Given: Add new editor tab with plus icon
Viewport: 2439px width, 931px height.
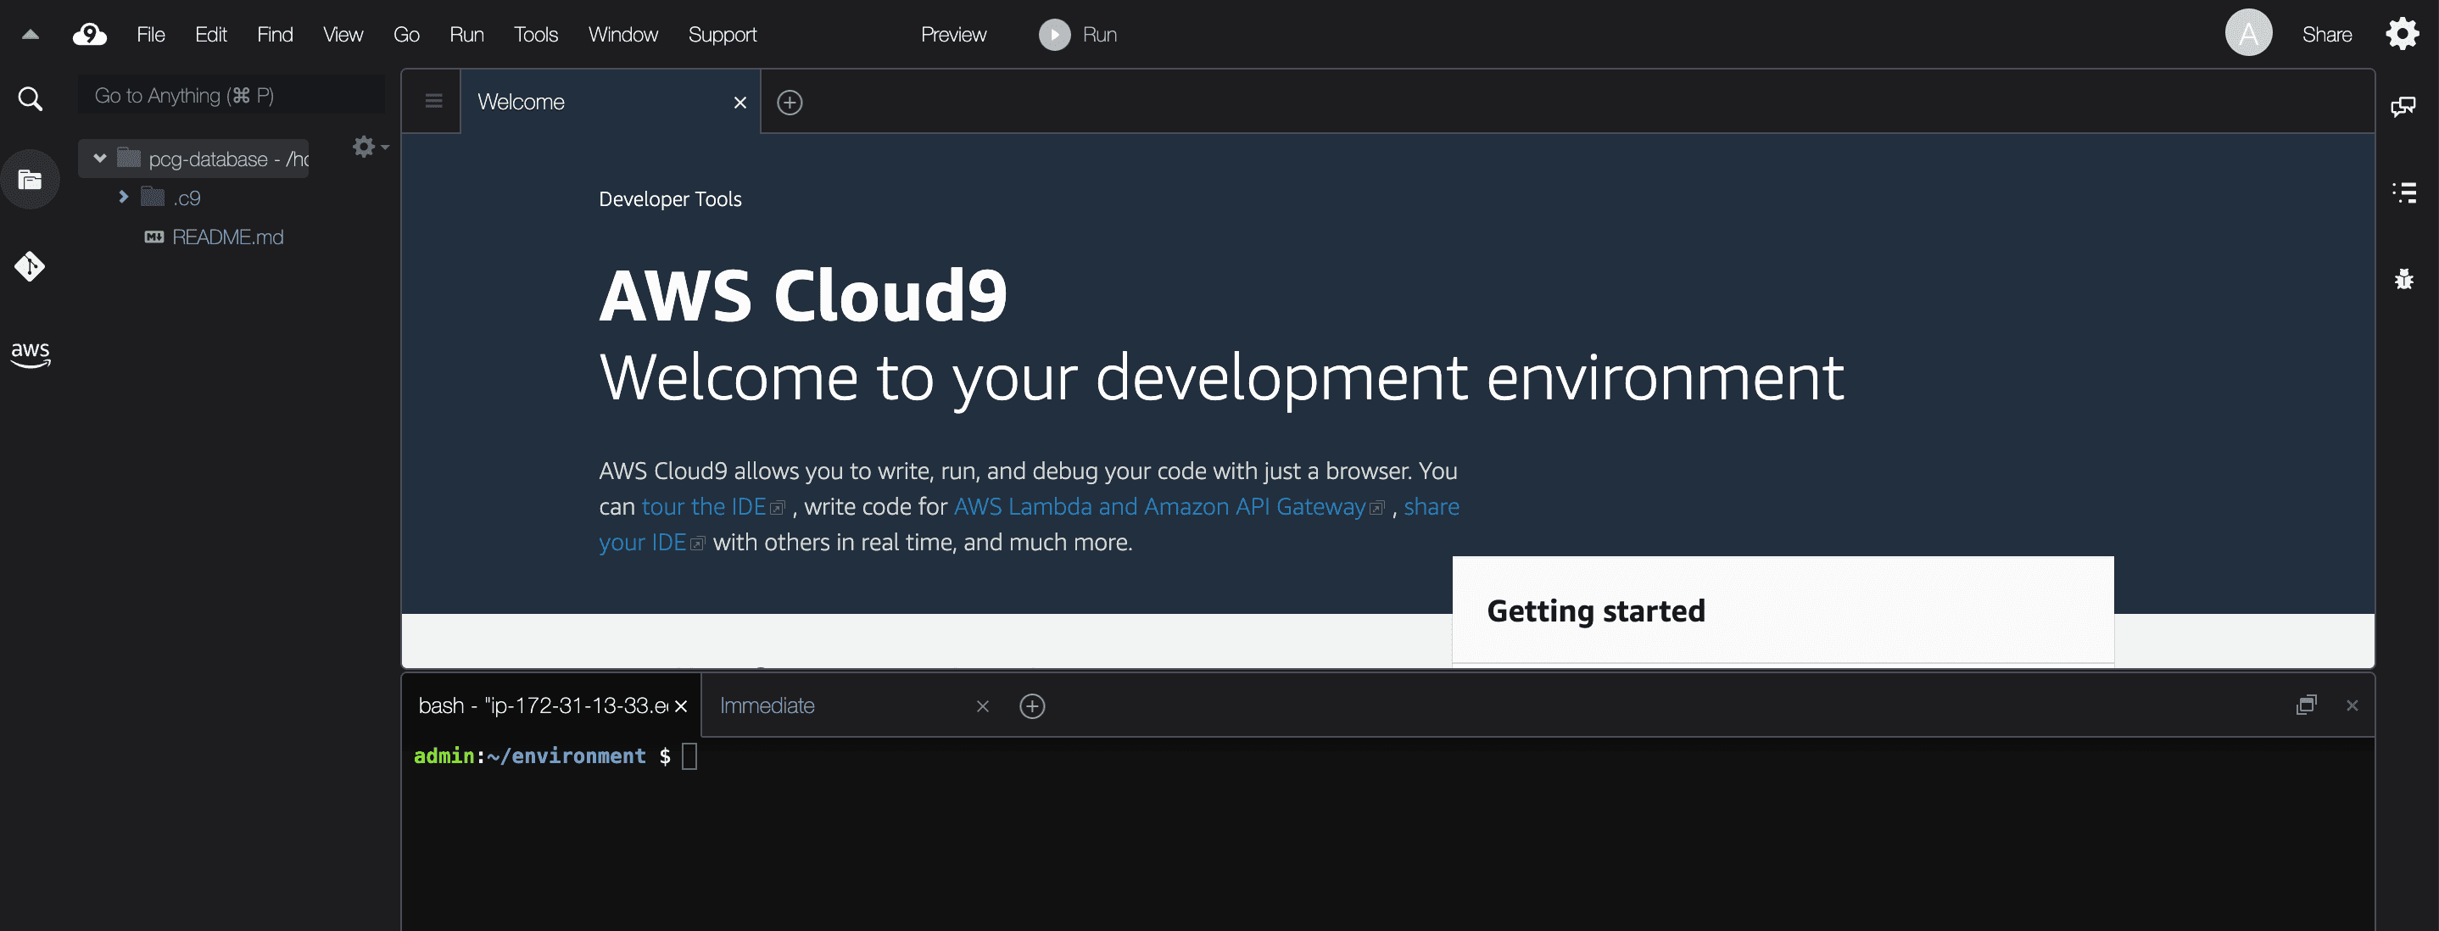Looking at the screenshot, I should [790, 103].
